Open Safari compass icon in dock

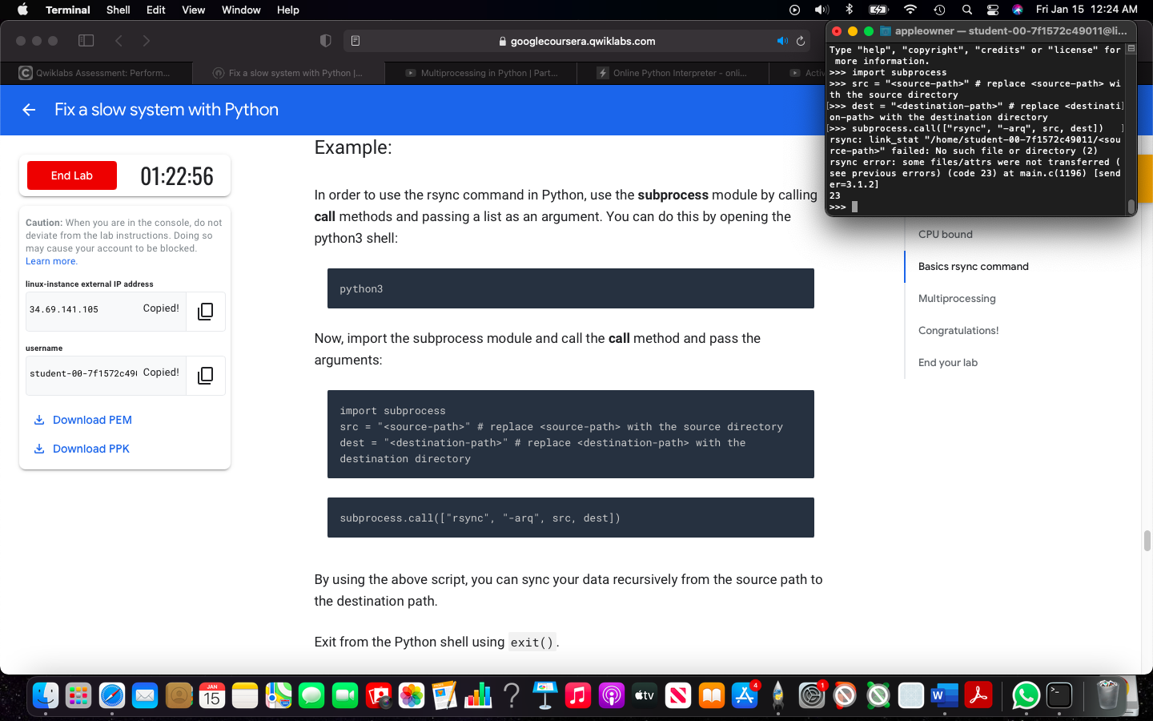click(x=112, y=695)
